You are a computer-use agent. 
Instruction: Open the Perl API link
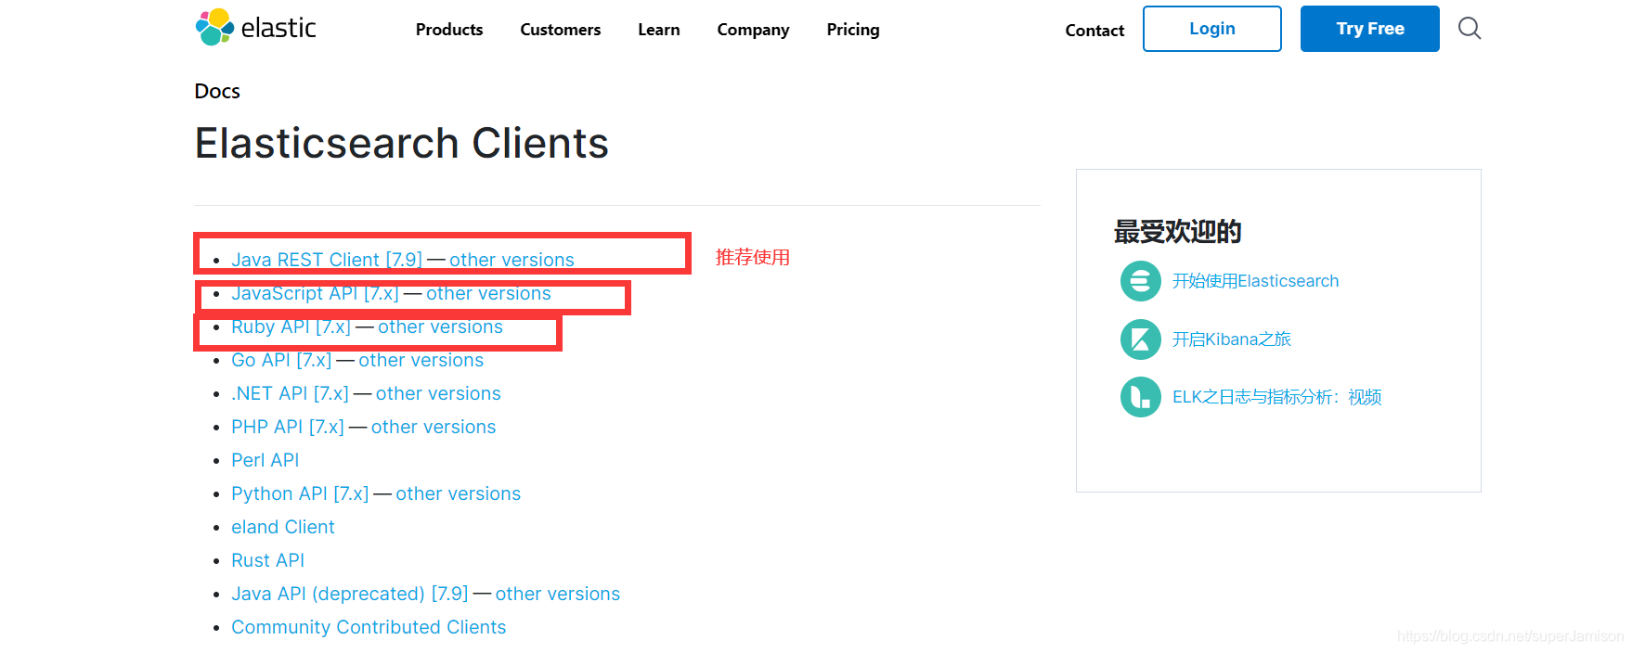click(x=266, y=460)
